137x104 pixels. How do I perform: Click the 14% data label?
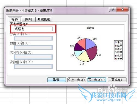(78, 38)
